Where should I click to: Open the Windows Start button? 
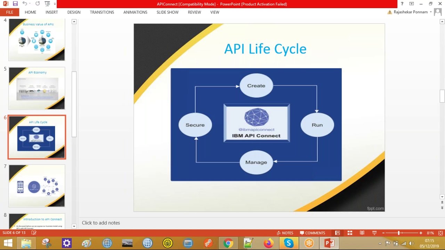pyautogui.click(x=8, y=243)
